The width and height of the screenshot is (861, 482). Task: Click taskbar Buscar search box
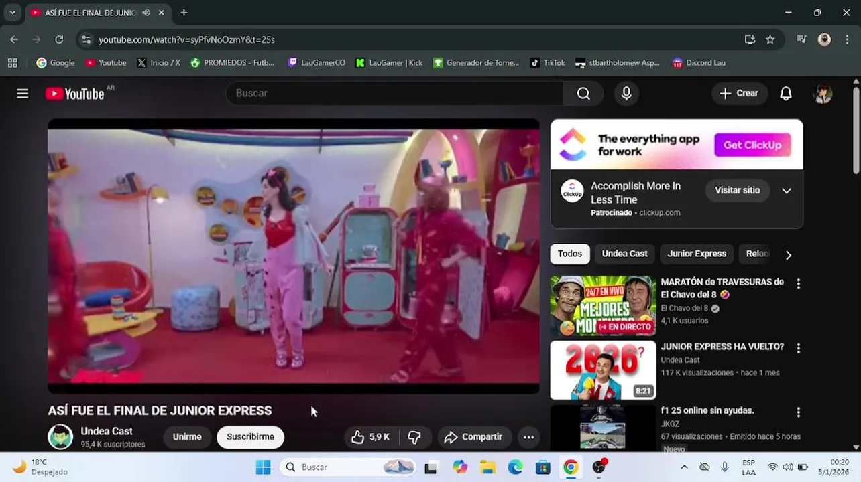[x=348, y=467]
